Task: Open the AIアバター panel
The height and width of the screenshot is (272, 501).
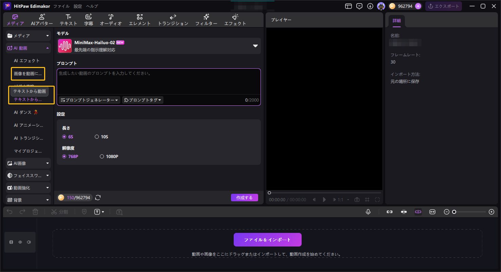Action: [42, 19]
